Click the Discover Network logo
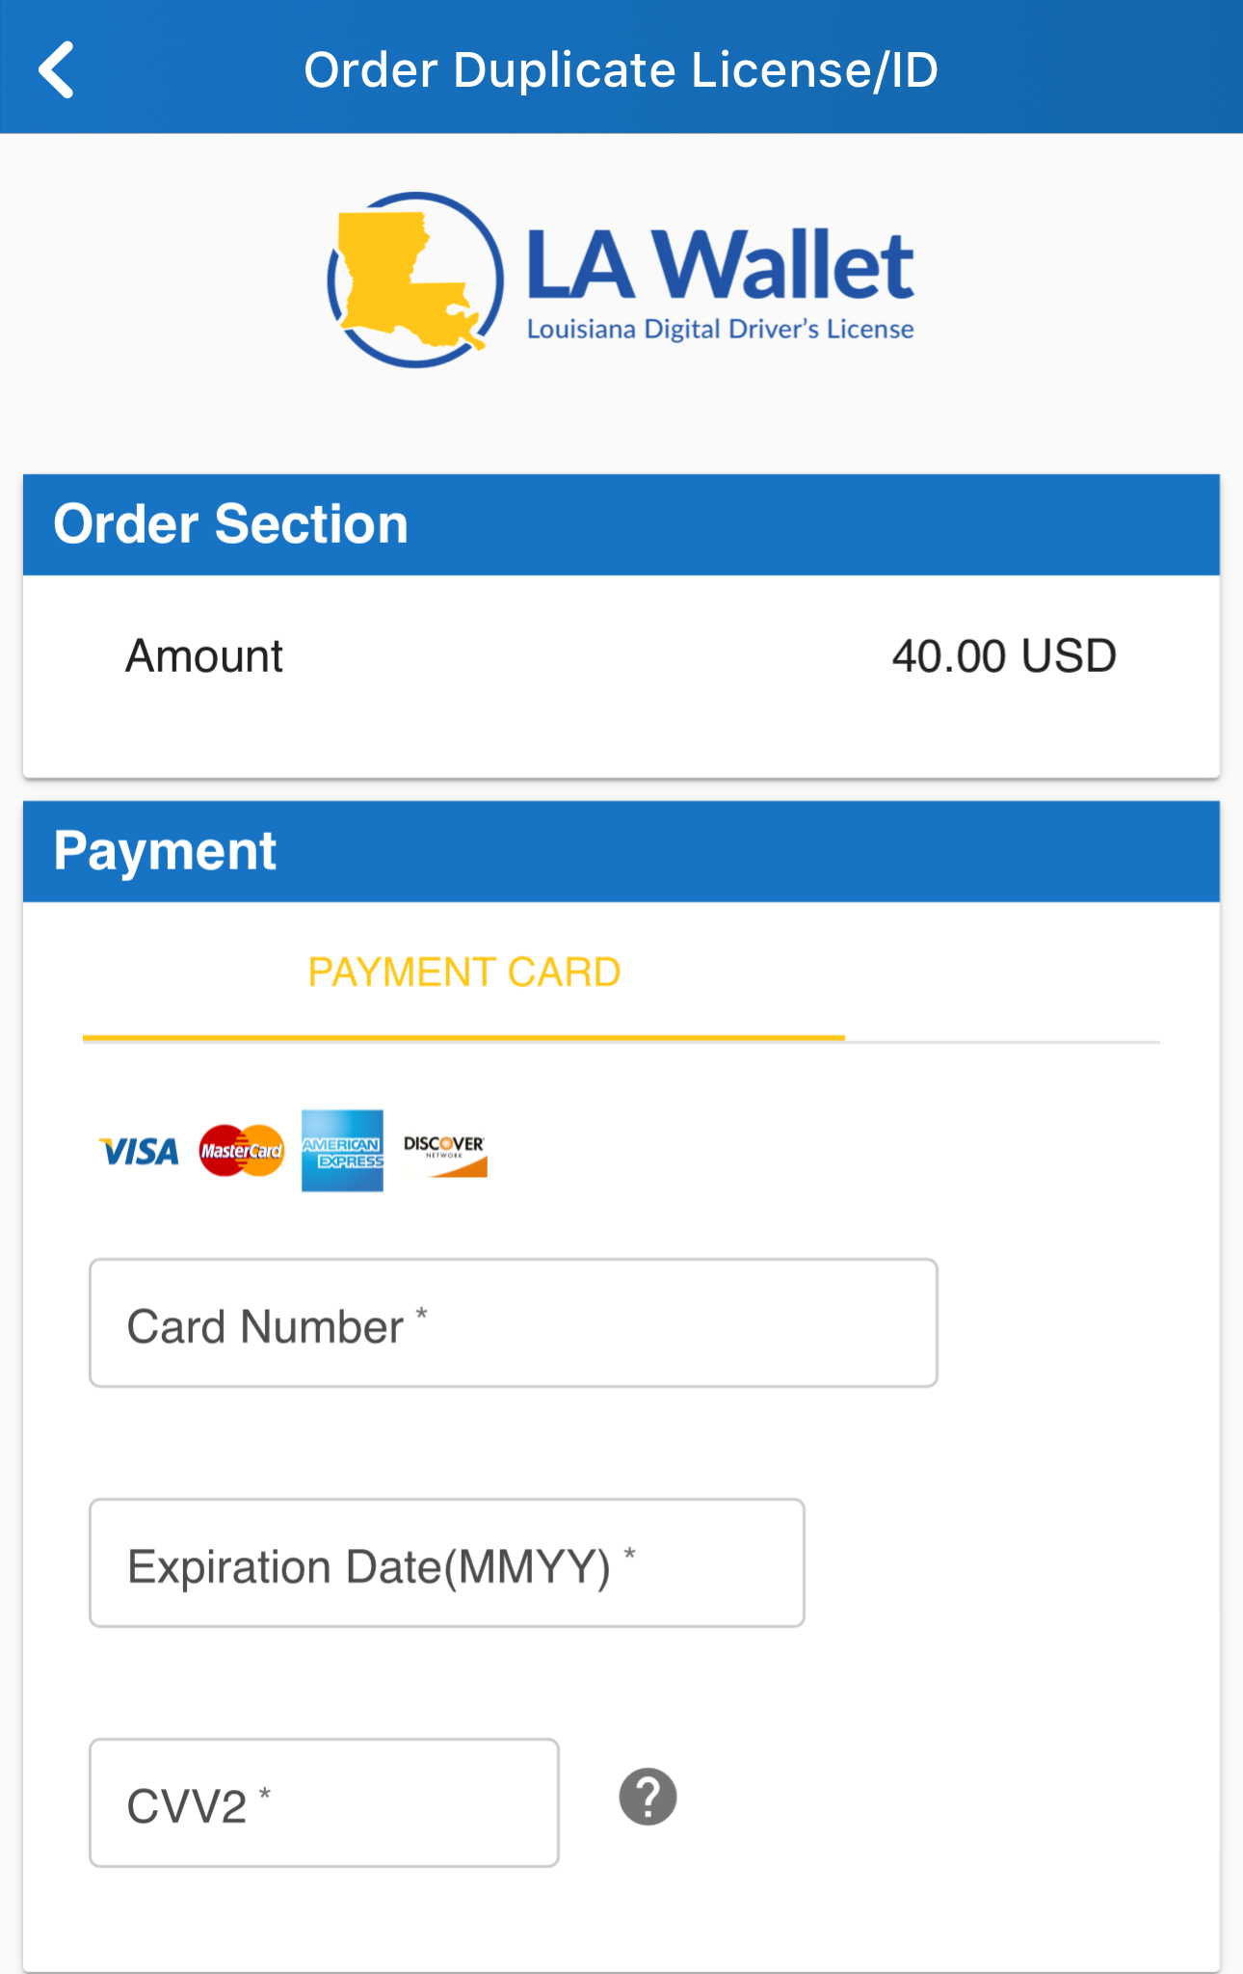1243x1974 pixels. tap(444, 1153)
